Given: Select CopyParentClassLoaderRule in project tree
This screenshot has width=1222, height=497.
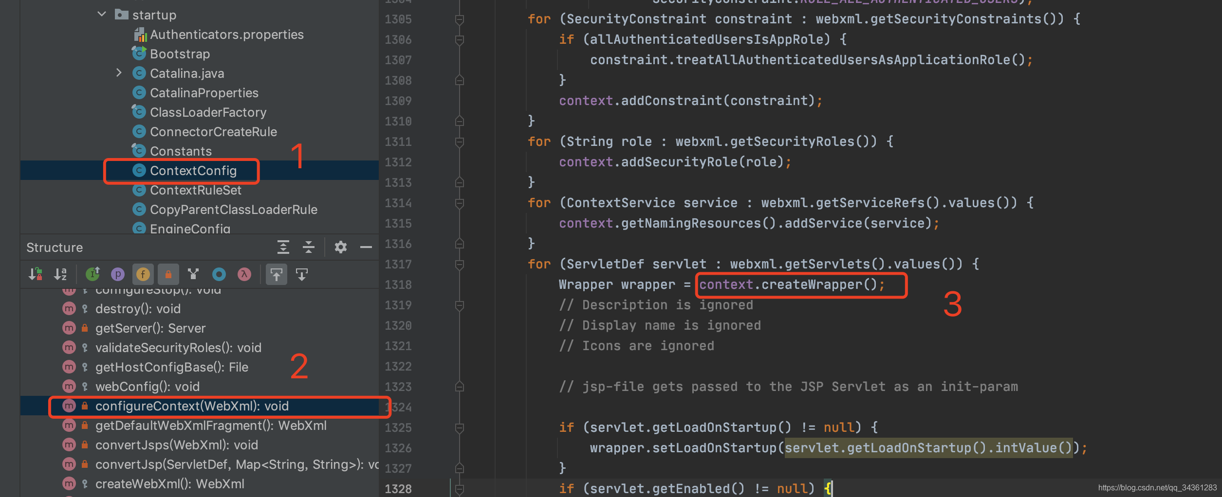Looking at the screenshot, I should [234, 209].
